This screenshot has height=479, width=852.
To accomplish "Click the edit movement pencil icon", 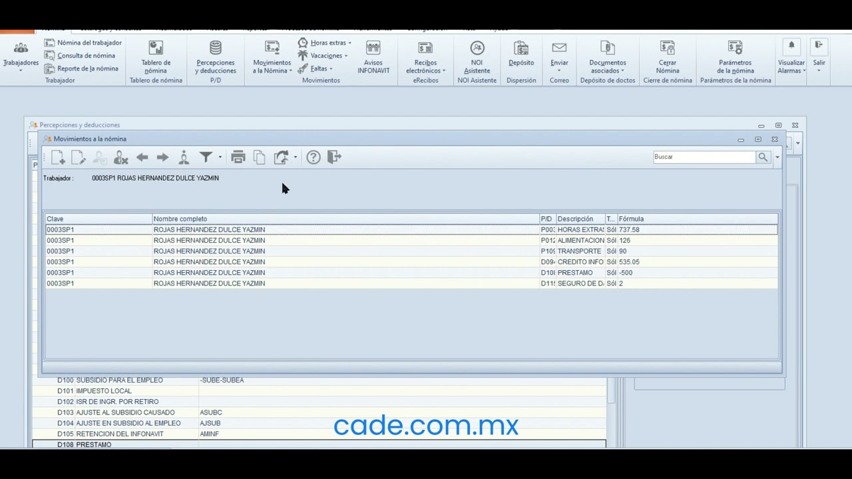I will click(79, 157).
